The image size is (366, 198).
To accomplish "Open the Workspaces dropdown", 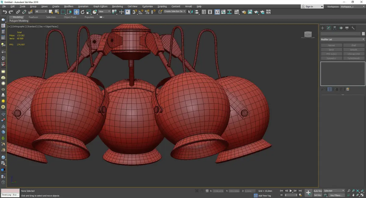I will [x=353, y=6].
